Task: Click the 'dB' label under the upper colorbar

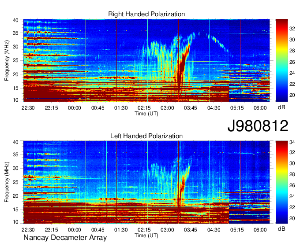Action: 281,107
